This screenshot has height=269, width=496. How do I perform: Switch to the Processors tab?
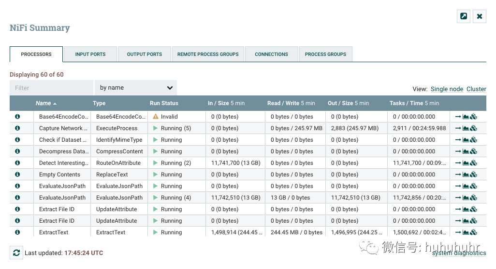(36, 54)
